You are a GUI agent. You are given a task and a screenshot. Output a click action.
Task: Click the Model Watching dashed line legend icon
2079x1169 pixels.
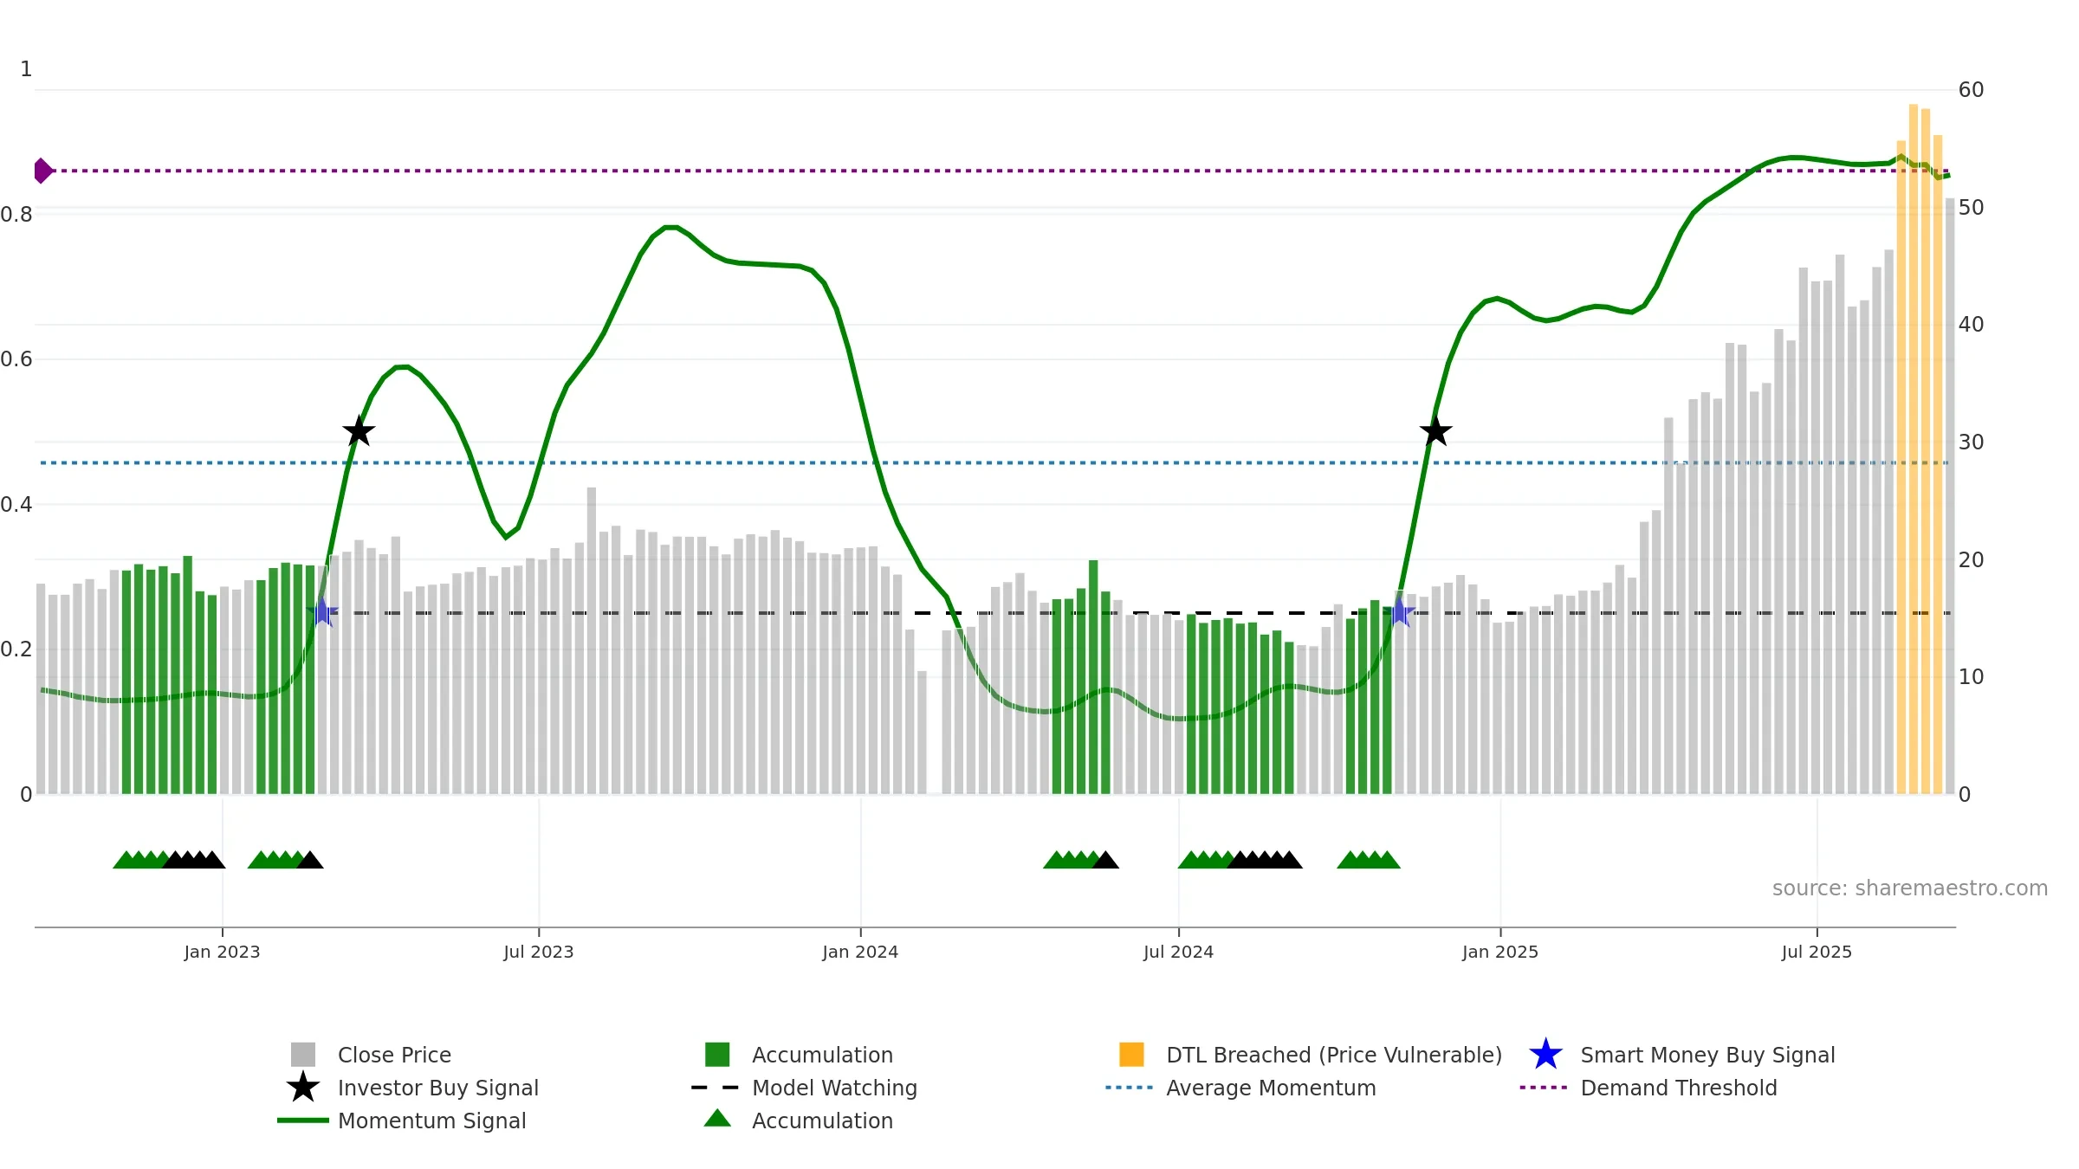coord(716,1087)
